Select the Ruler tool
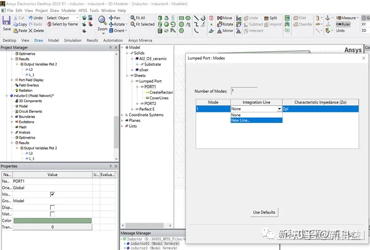 point(343,25)
